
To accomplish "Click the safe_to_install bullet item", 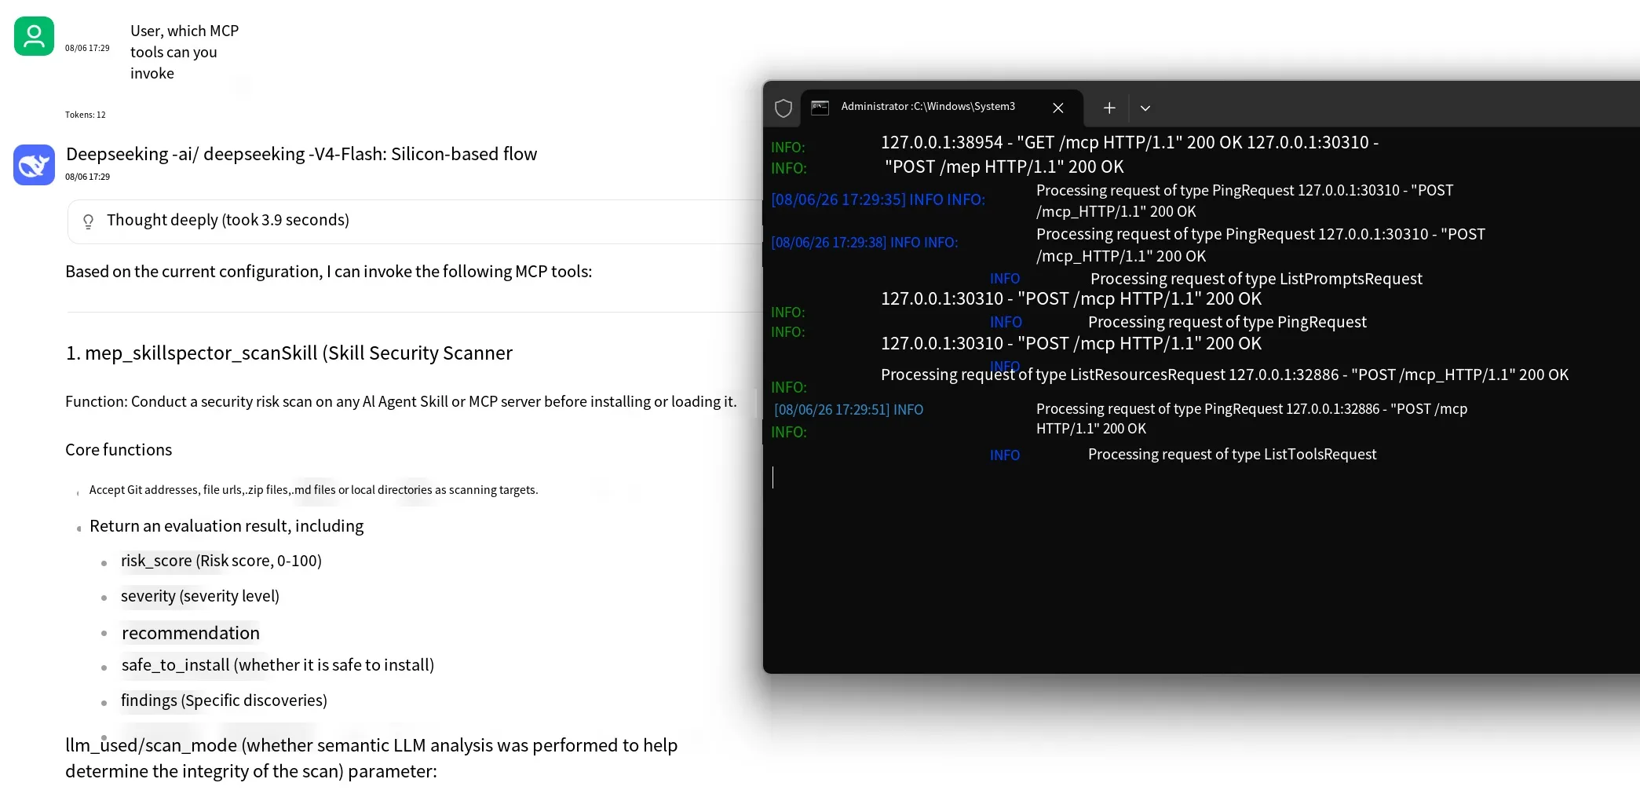I will click(278, 665).
